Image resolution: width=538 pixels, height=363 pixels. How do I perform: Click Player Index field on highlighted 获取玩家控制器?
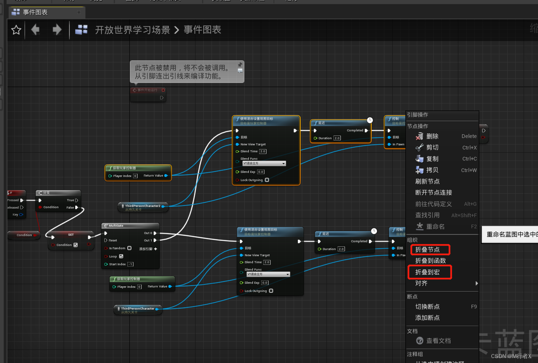pyautogui.click(x=135, y=176)
